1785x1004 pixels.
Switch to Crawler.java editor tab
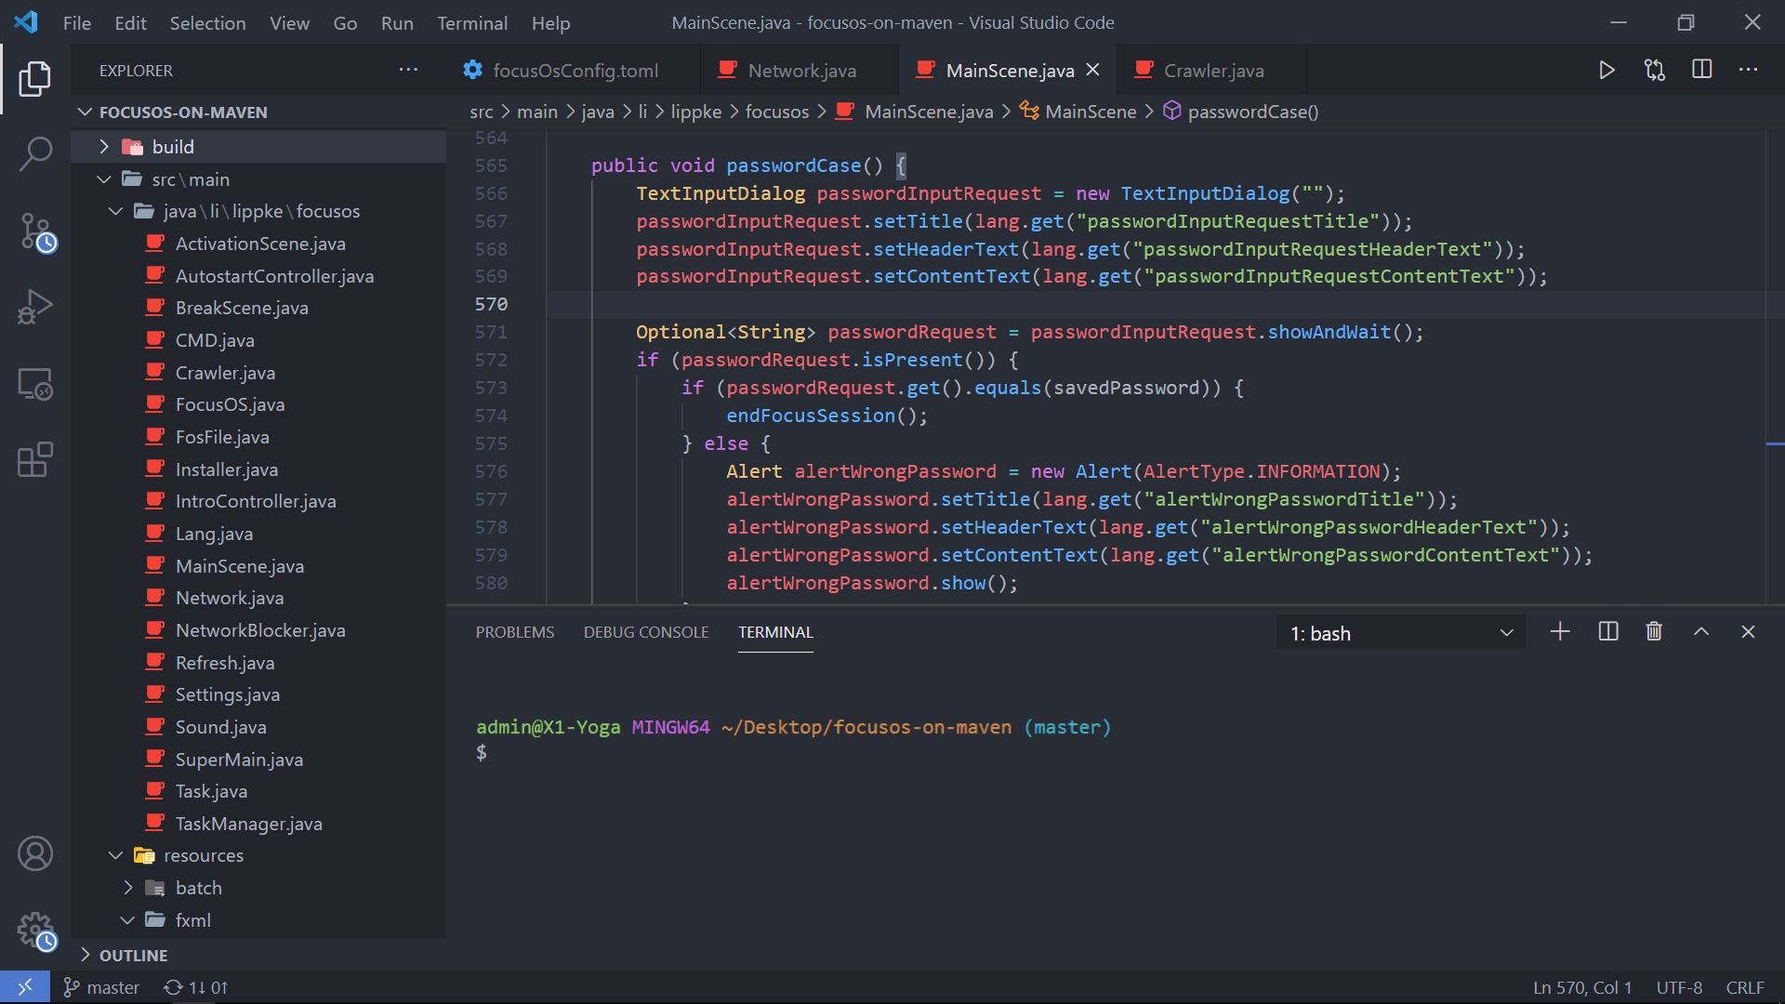[x=1212, y=71]
